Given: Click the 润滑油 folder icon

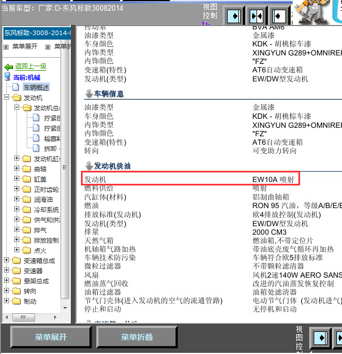Looking at the screenshot, I should (27, 199).
